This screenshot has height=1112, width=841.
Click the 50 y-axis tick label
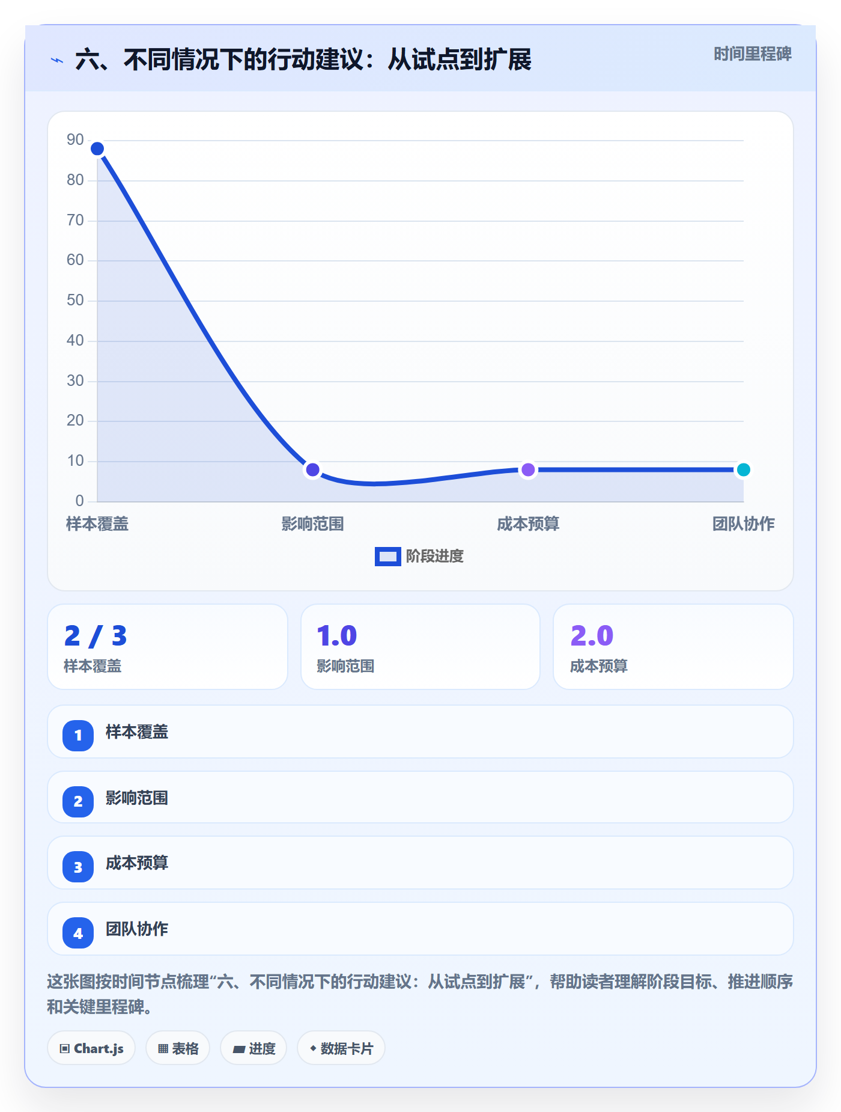pos(75,300)
